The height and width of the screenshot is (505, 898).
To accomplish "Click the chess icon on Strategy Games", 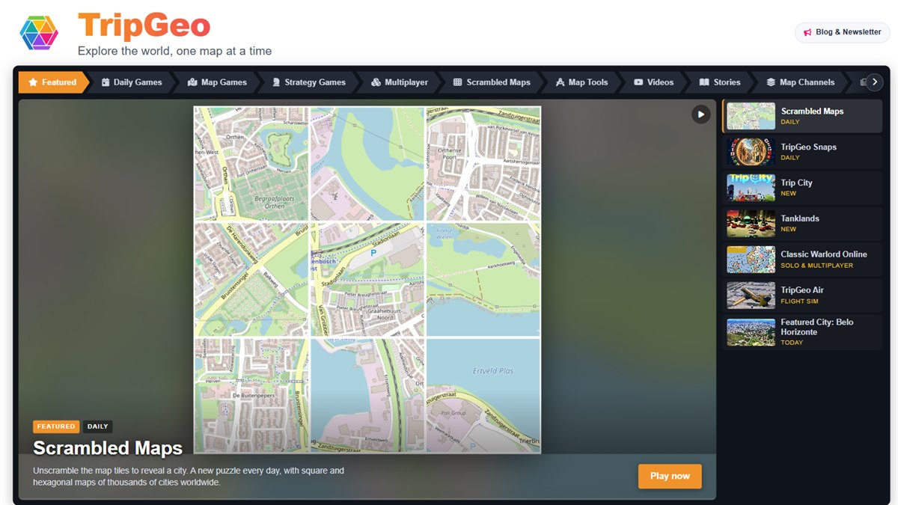I will [276, 82].
